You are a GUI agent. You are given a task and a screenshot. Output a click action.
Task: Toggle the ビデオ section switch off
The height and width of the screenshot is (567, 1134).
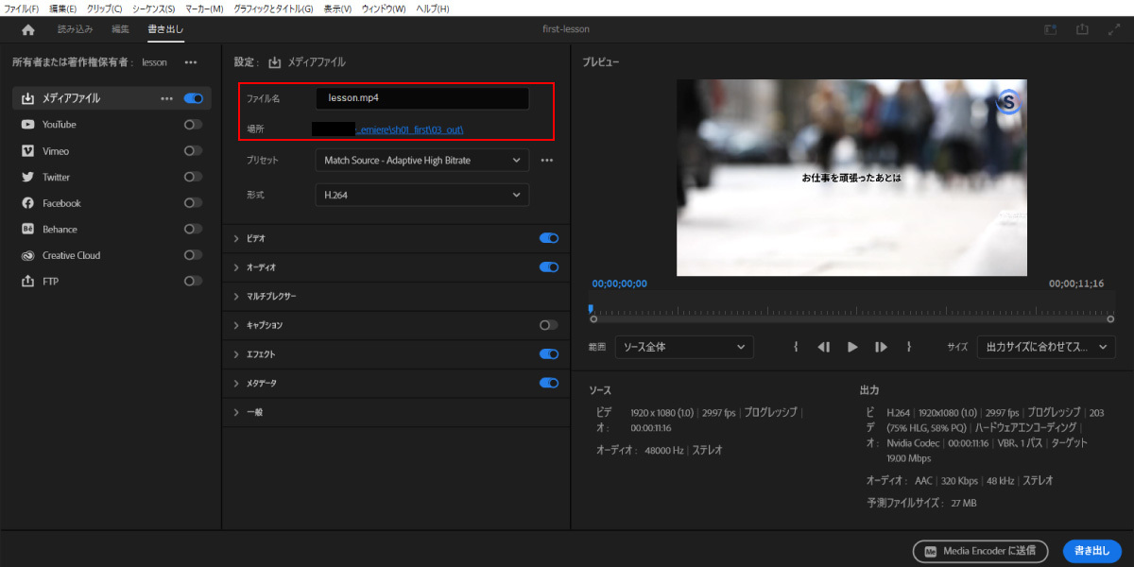tap(549, 239)
